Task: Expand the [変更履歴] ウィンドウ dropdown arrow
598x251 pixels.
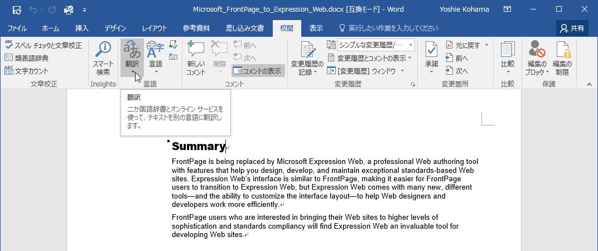Action: [402, 71]
